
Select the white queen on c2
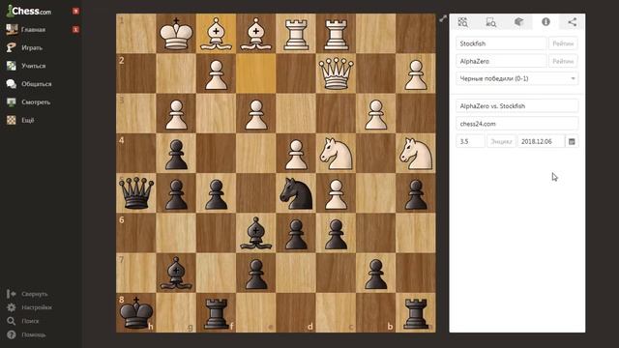point(336,73)
